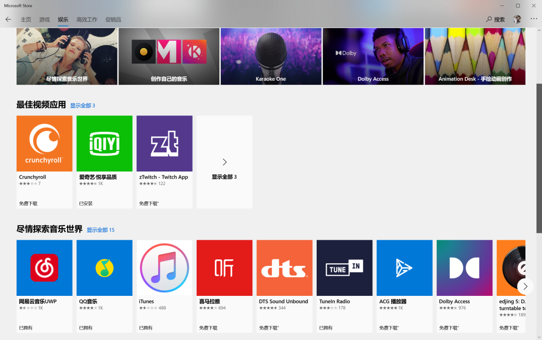Open the See more (...) menu
The height and width of the screenshot is (340, 542).
point(533,19)
